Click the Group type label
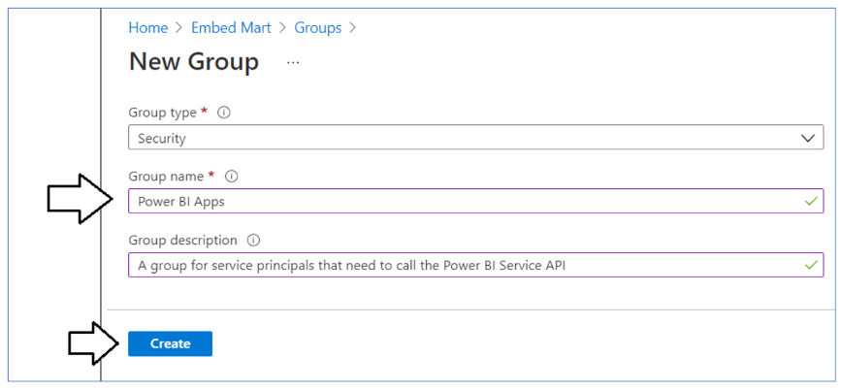The width and height of the screenshot is (842, 390). click(x=162, y=113)
